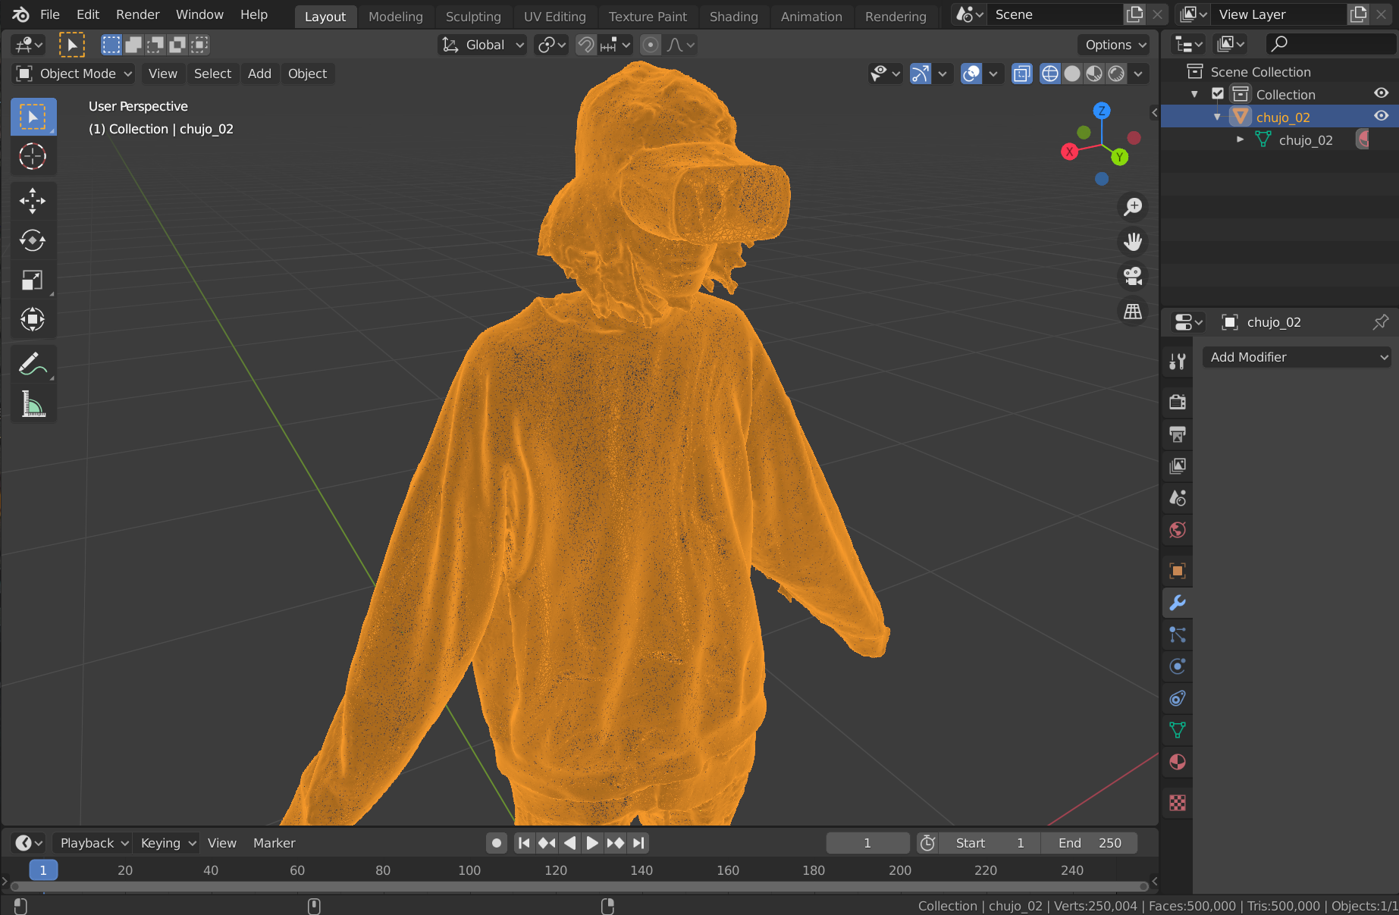Open the Material properties tab icon
1399x915 pixels.
[x=1178, y=762]
